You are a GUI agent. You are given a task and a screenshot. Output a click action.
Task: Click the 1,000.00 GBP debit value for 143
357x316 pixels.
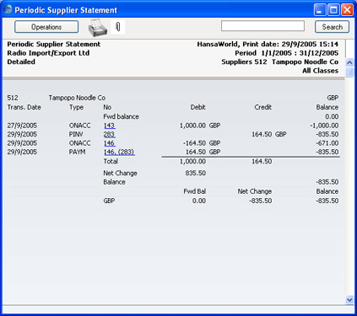click(x=200, y=126)
